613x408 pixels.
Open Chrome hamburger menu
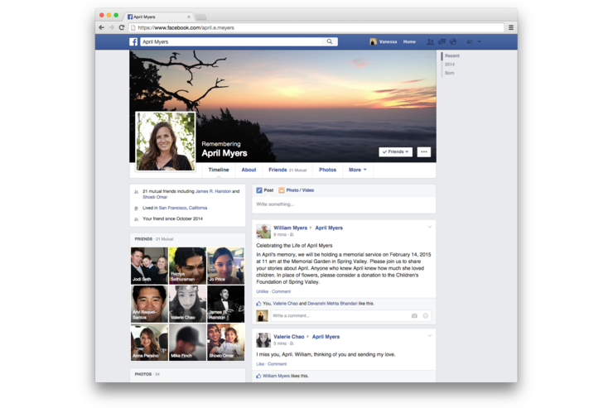point(510,27)
